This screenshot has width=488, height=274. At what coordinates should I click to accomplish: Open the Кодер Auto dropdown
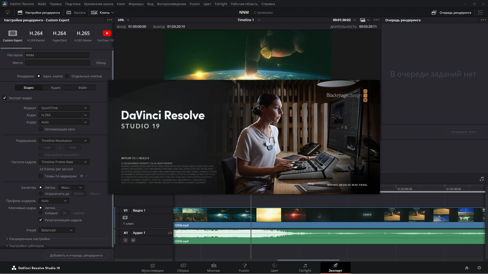coord(64,122)
